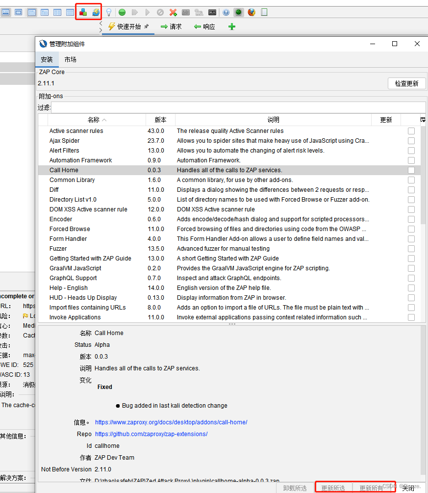Select the Common Library row

[229, 180]
